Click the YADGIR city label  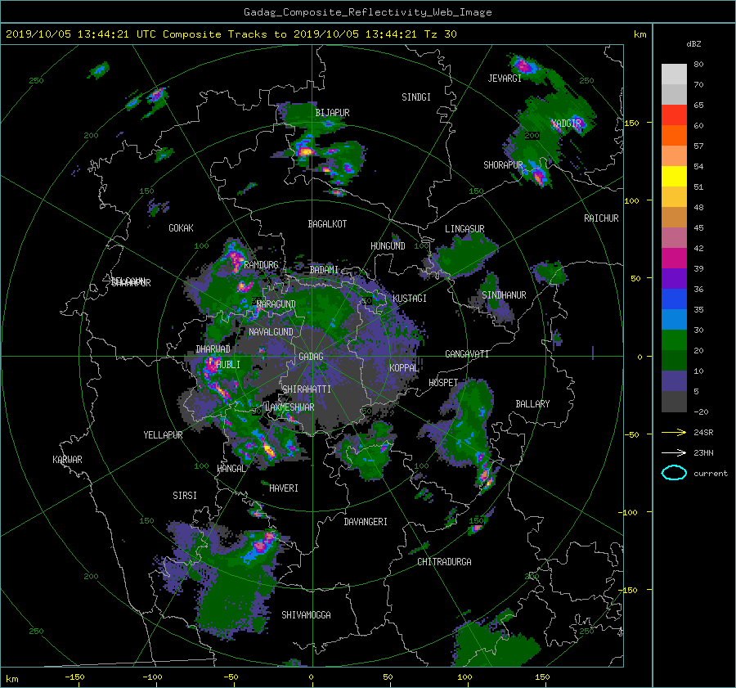[x=566, y=124]
